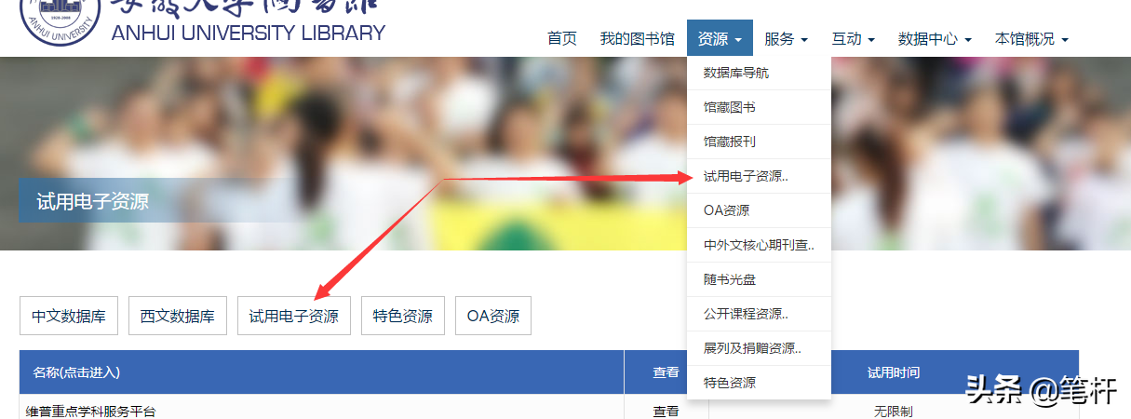Expand the 服务 dropdown menu

[x=786, y=39]
